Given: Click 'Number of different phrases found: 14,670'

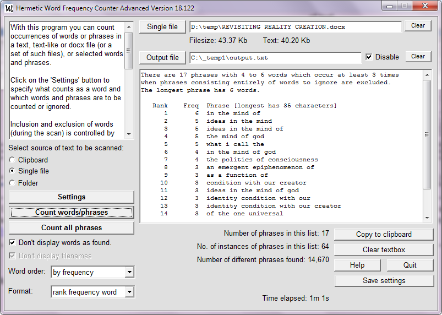Looking at the screenshot, I should (x=263, y=259).
